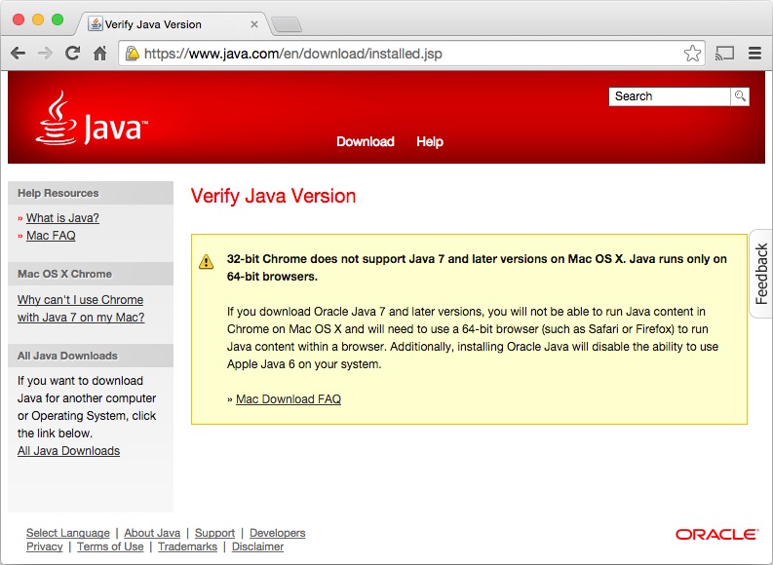This screenshot has width=773, height=565.
Task: Open the browser home page icon
Action: 100,54
